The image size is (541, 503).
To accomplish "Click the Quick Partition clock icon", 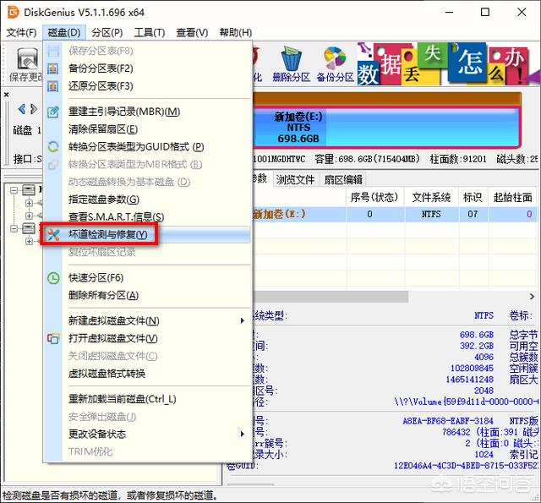I will tap(53, 278).
